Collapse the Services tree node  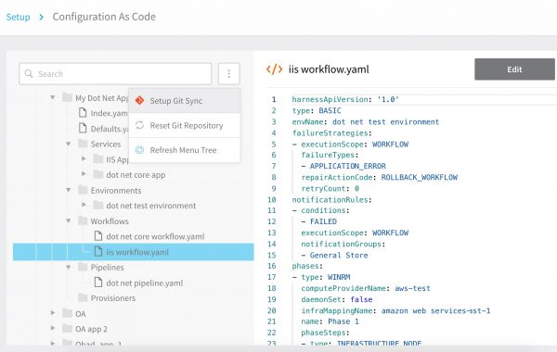(68, 144)
